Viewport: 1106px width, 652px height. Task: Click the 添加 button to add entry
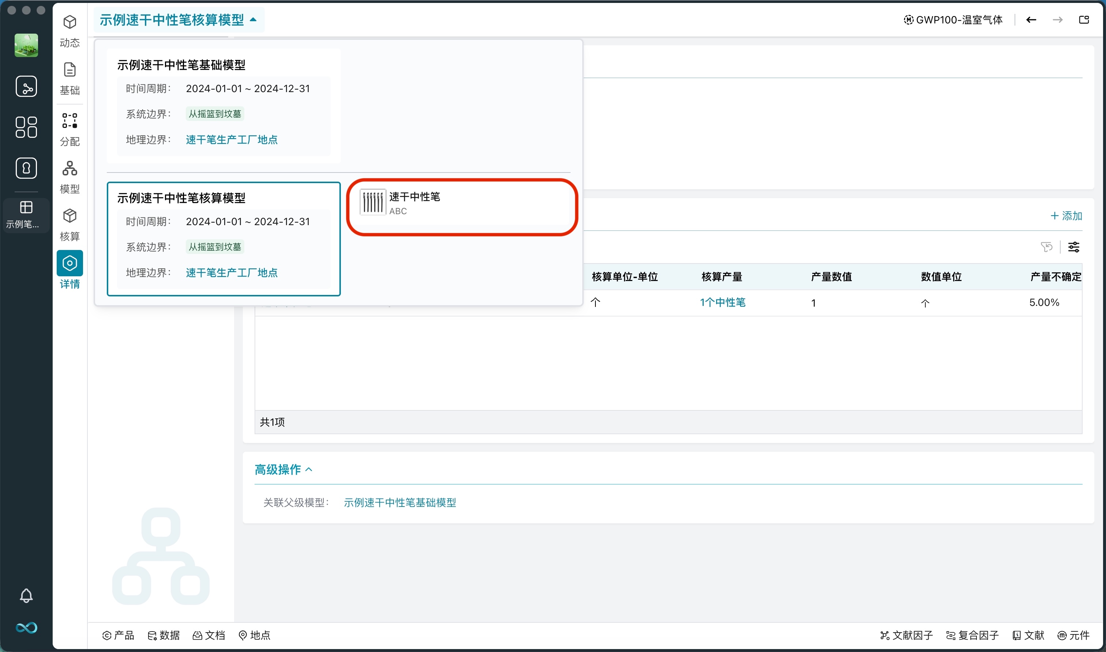pos(1066,216)
